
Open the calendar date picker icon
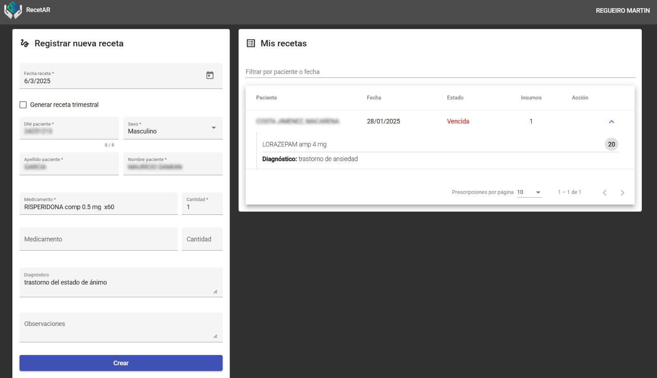coord(209,75)
